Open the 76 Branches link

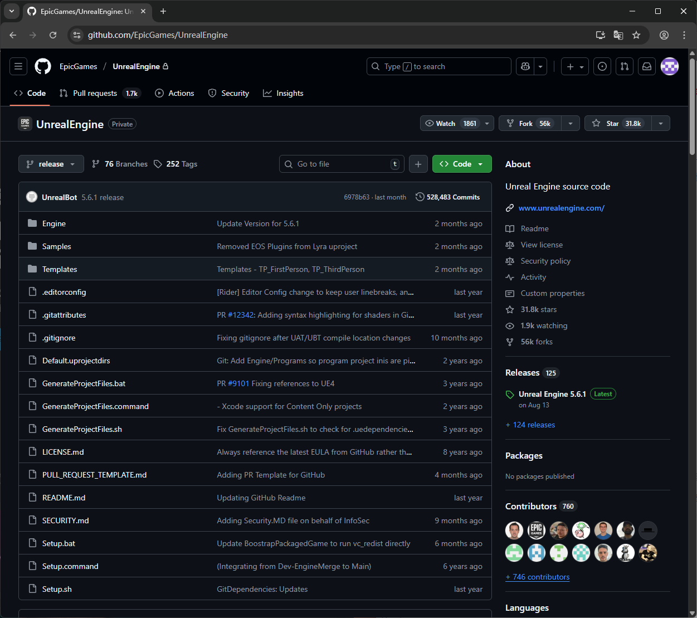click(x=120, y=164)
